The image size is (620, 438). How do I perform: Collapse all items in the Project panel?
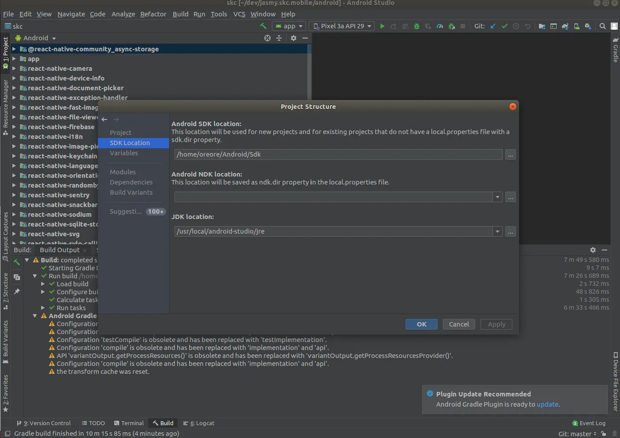[x=279, y=38]
